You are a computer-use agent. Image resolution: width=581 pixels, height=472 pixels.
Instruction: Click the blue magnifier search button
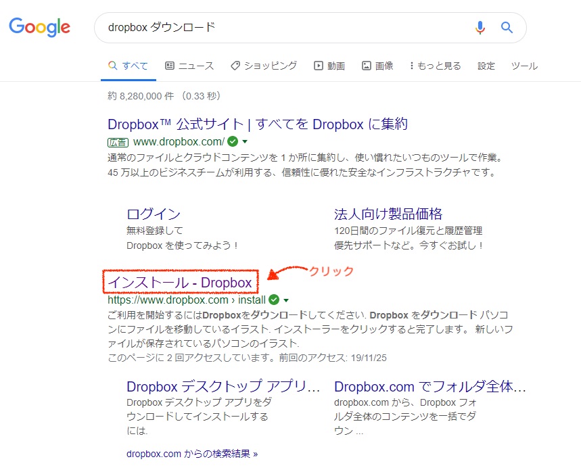[x=507, y=28]
